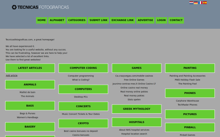Open Ca.crazyvegas.com/mobile-casinos link
The image size is (220, 137).
tap(134, 76)
